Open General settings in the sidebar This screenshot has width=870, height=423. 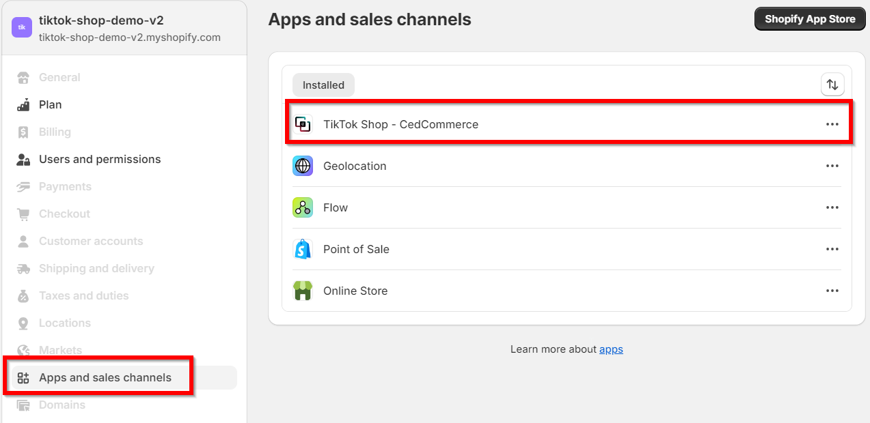pyautogui.click(x=59, y=77)
